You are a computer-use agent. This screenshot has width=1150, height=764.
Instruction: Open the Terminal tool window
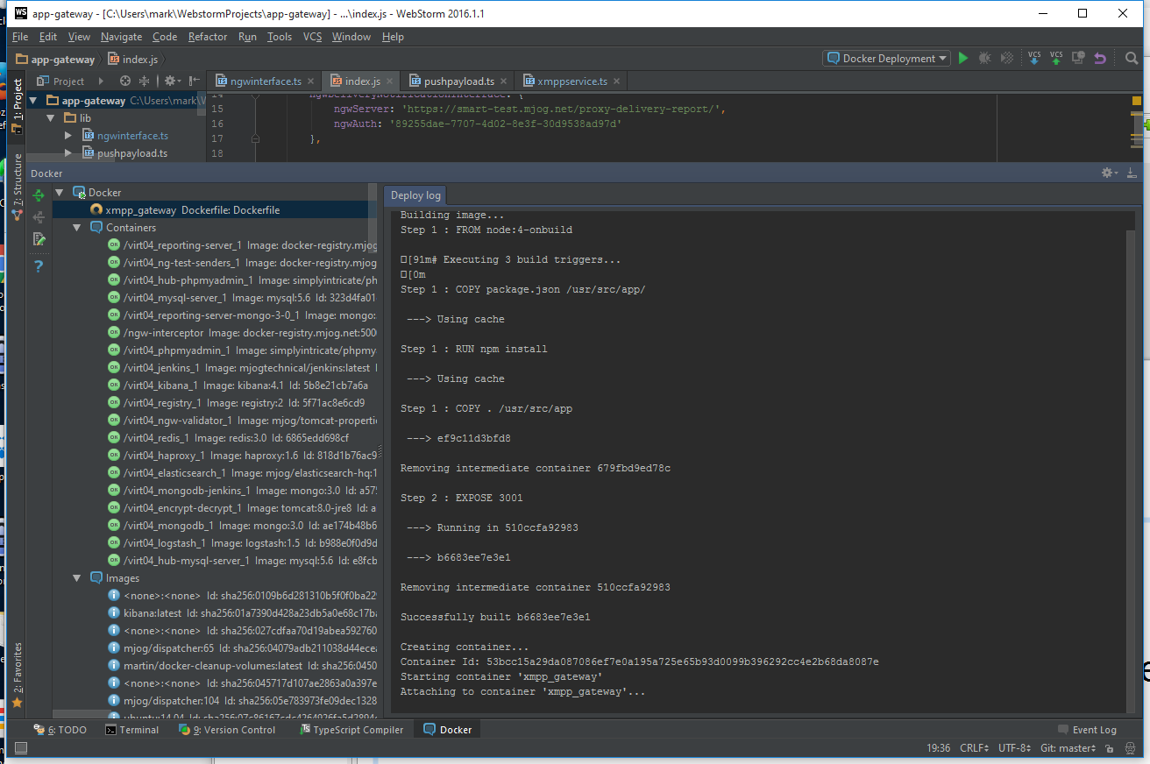pyautogui.click(x=132, y=730)
